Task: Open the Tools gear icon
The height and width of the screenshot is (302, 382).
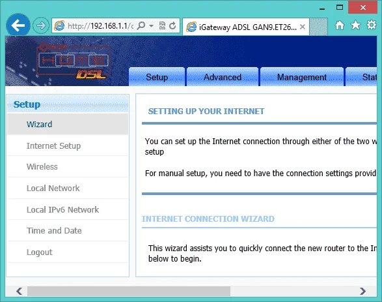Action: [x=372, y=25]
